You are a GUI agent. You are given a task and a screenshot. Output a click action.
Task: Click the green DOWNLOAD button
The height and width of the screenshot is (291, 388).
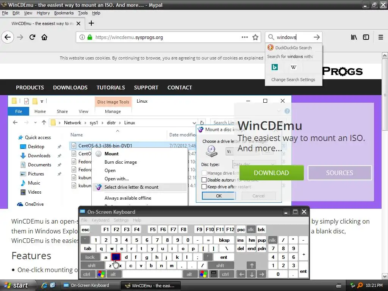point(271,173)
